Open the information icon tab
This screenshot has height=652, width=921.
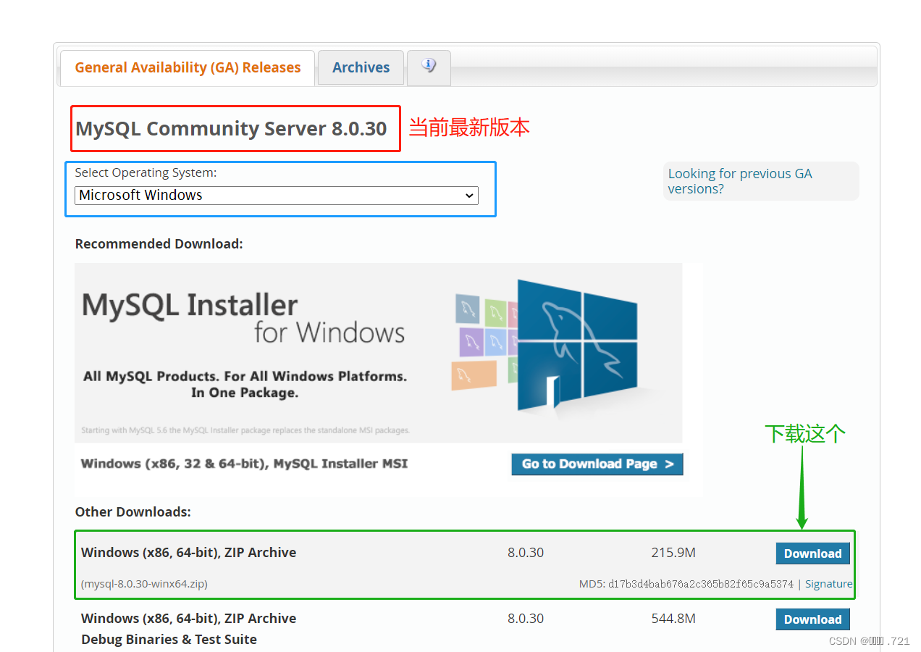pos(429,67)
